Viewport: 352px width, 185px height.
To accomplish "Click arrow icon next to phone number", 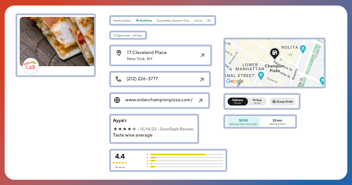I will pos(201,79).
